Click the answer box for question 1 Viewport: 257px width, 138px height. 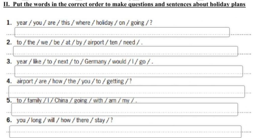pos(122,32)
